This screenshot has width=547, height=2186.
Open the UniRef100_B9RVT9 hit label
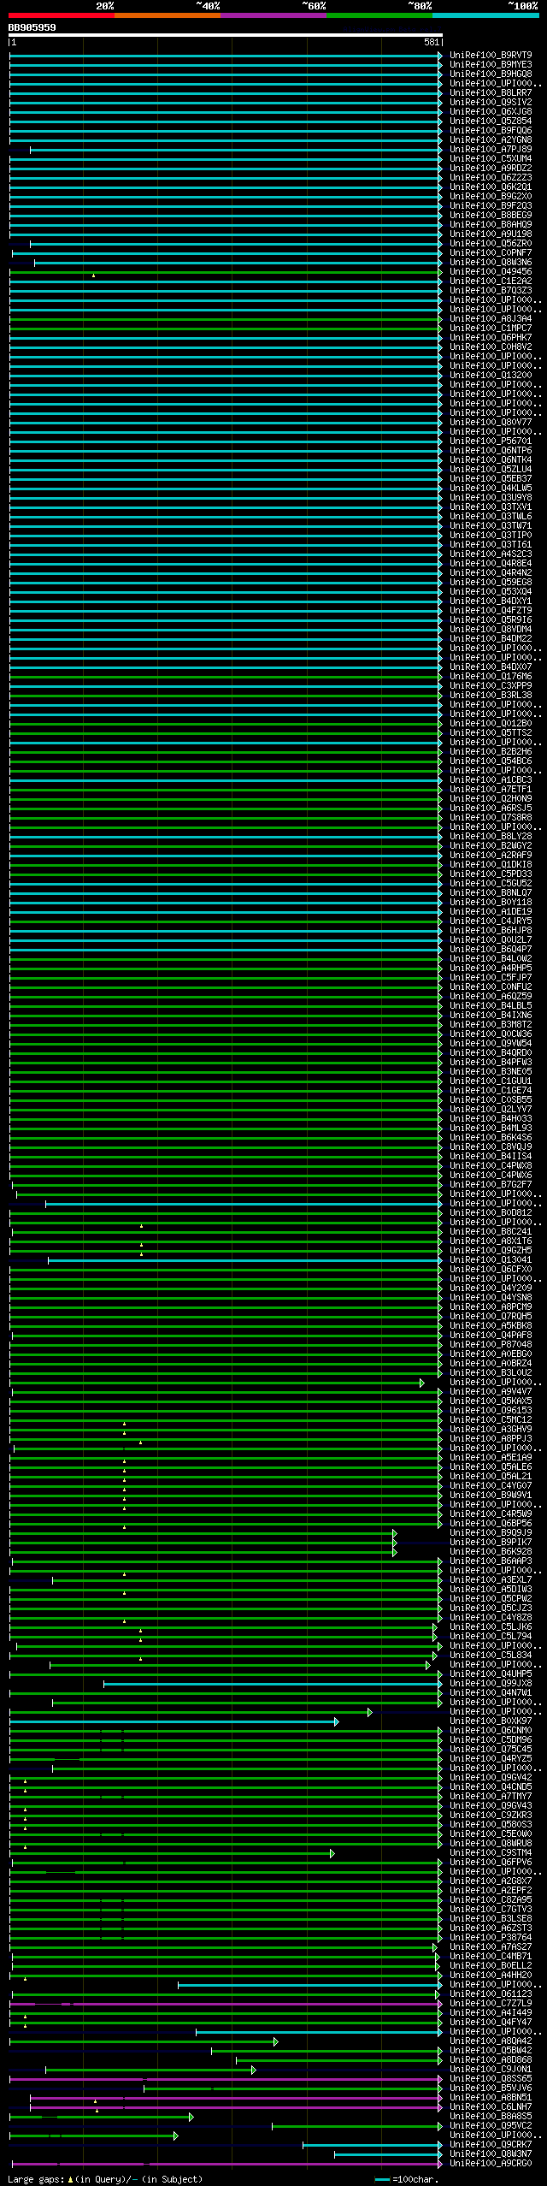(x=491, y=56)
